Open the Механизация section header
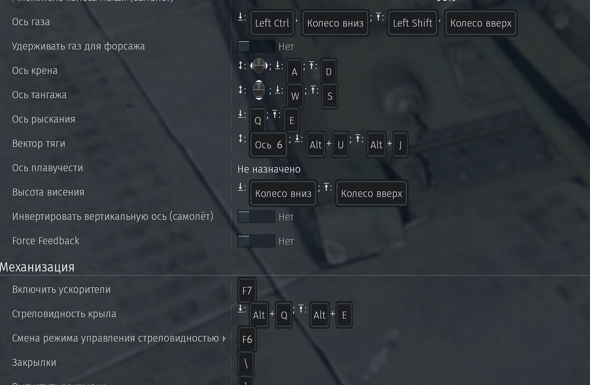The height and width of the screenshot is (385, 590). click(37, 267)
